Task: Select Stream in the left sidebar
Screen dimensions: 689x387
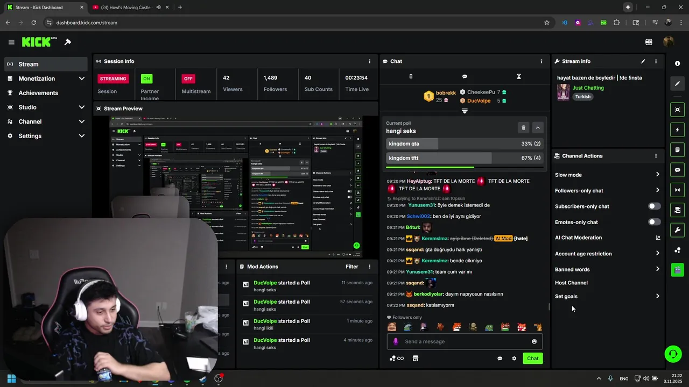Action: click(46, 64)
